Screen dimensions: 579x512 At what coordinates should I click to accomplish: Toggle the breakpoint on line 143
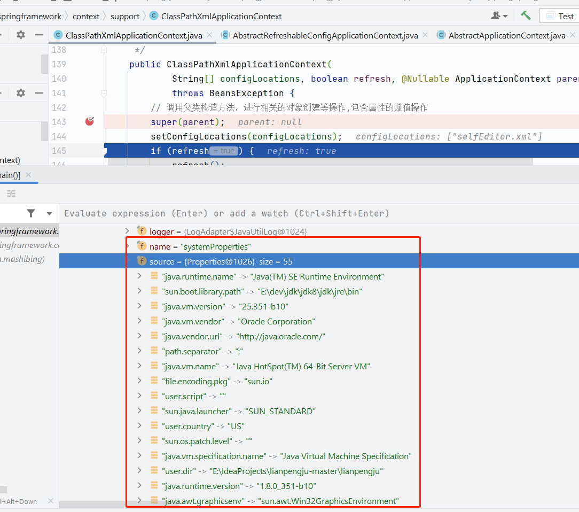[x=90, y=121]
